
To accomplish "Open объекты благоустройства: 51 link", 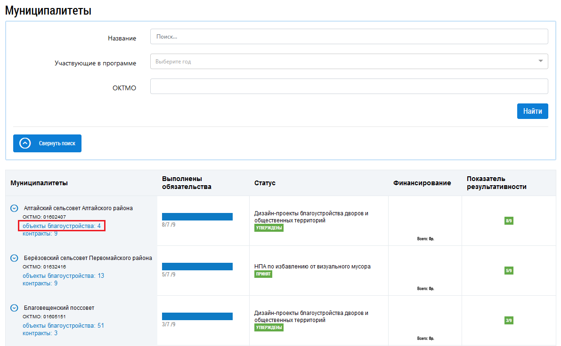I will point(63,326).
